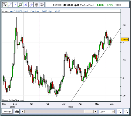The width and height of the screenshot is (131, 116).
Task: Click the +0.72% change value
Action: click(109, 5)
